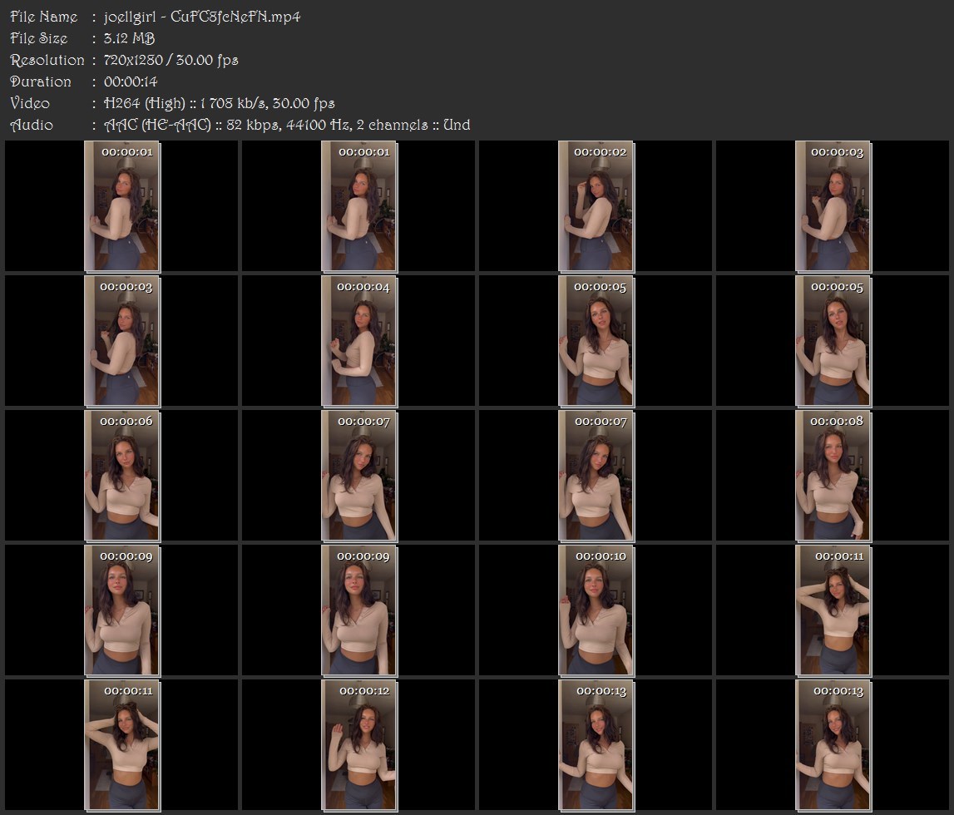Click the 'Duration' label
This screenshot has height=815, width=954.
click(41, 81)
